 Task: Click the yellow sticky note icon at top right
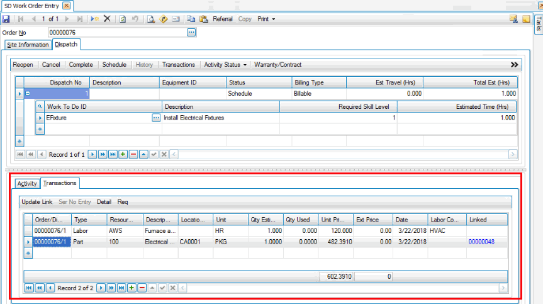click(526, 19)
